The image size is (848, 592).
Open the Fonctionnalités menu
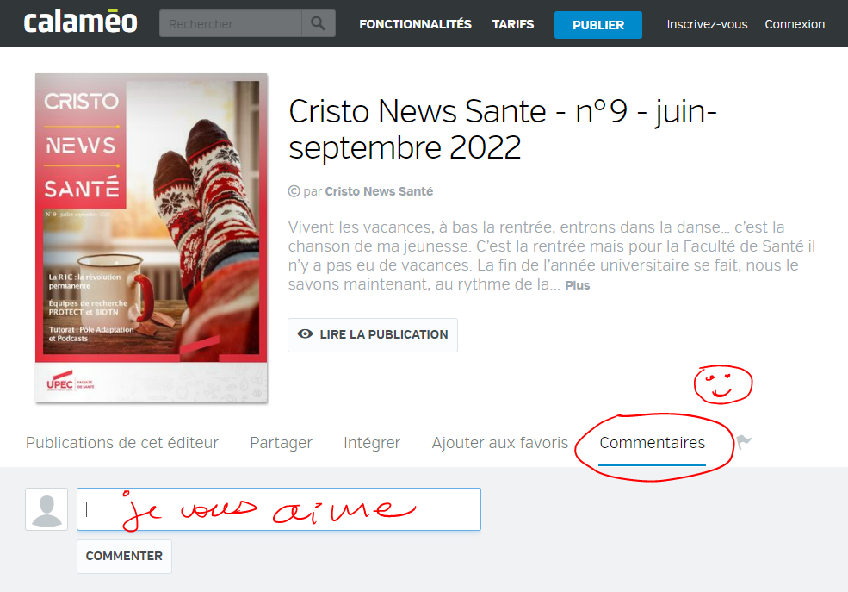coord(415,24)
